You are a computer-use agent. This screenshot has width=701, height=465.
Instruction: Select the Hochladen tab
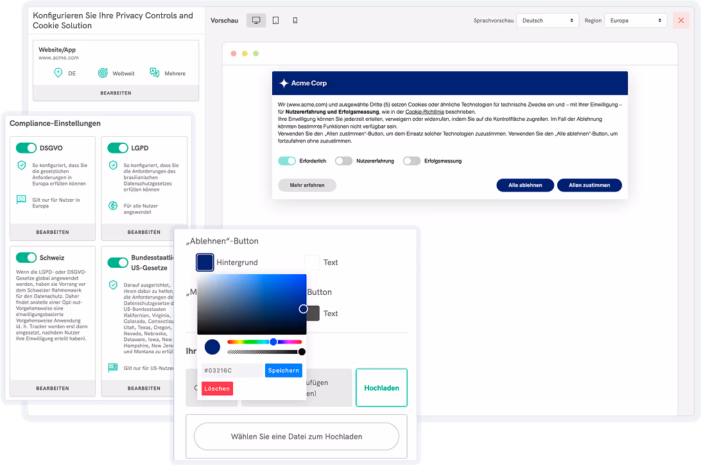pyautogui.click(x=381, y=388)
